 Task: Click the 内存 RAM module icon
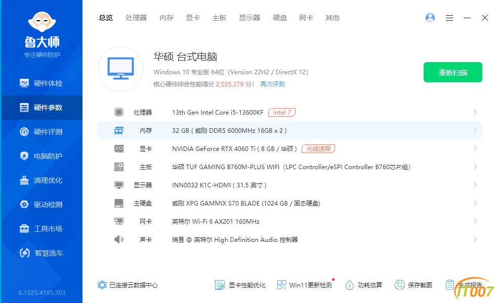point(119,130)
